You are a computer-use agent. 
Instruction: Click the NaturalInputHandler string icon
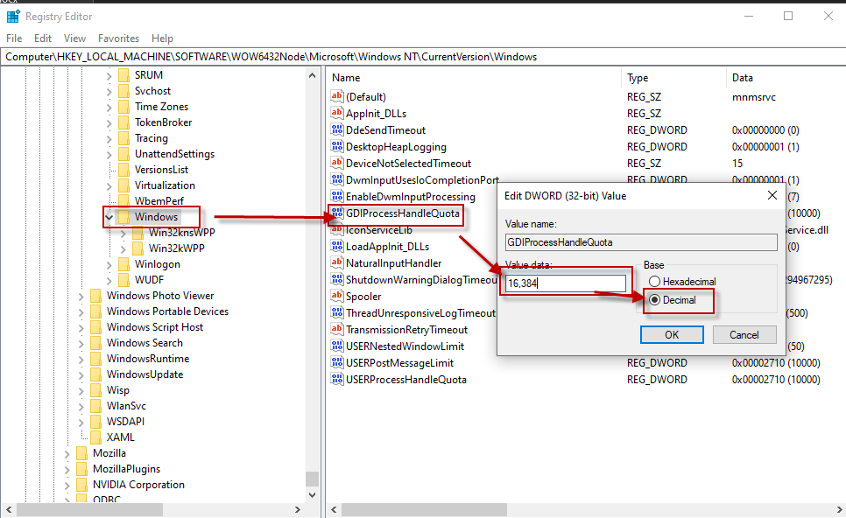click(x=337, y=263)
